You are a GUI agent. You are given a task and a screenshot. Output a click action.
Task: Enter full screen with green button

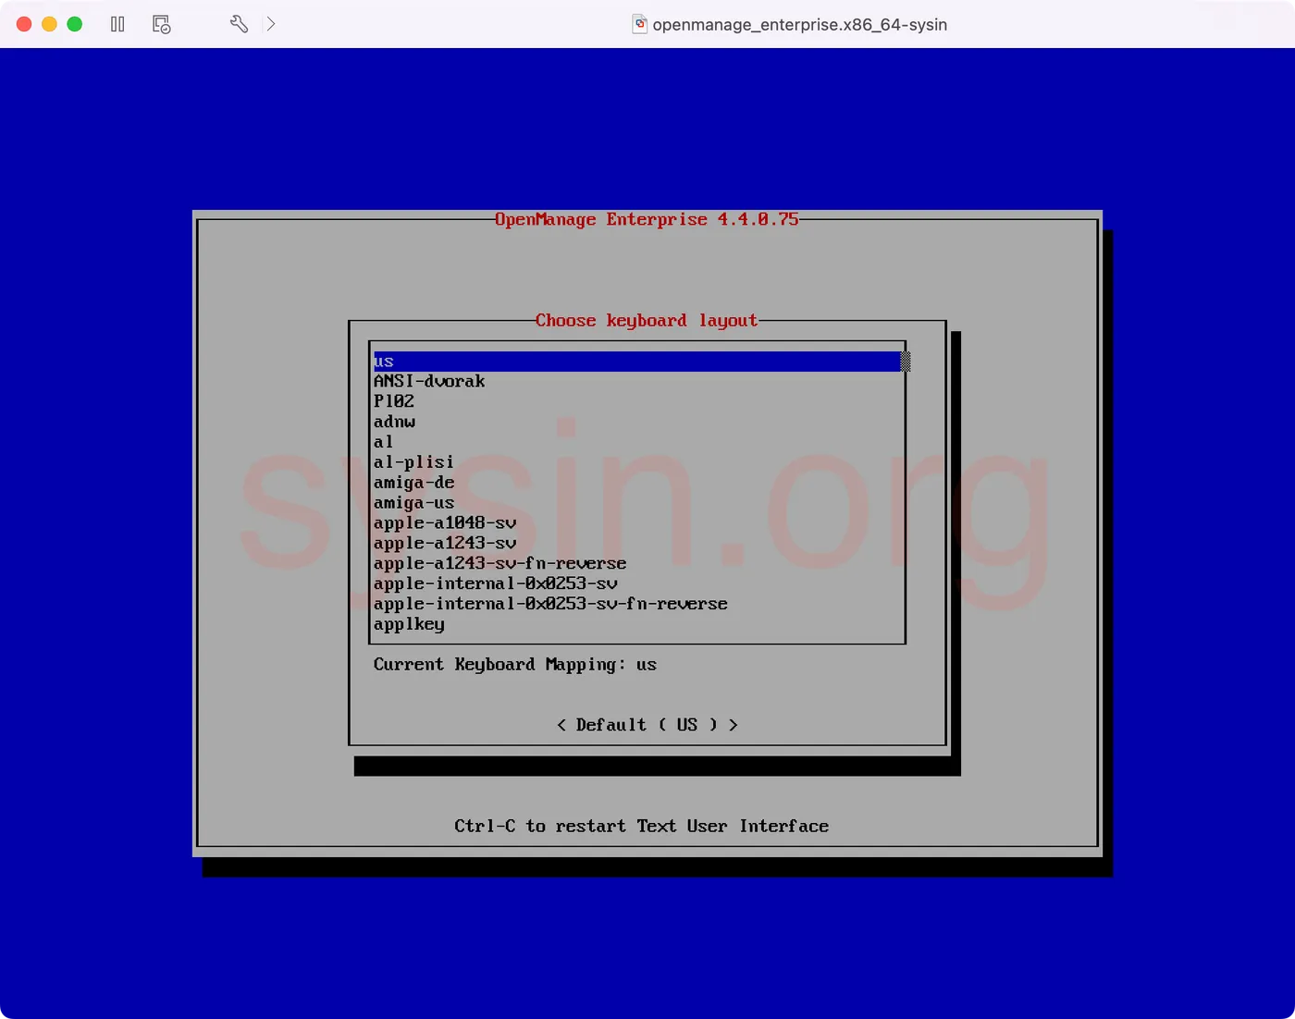click(75, 24)
